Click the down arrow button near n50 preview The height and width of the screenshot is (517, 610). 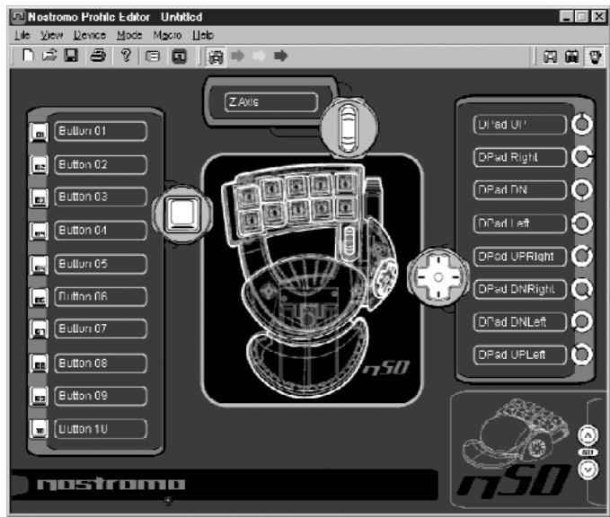click(588, 470)
